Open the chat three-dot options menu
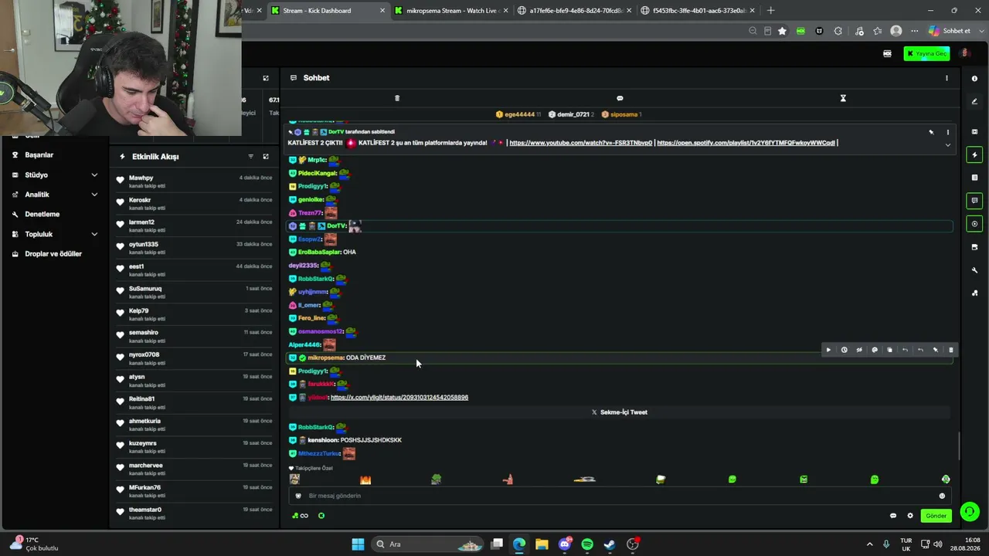 947,78
